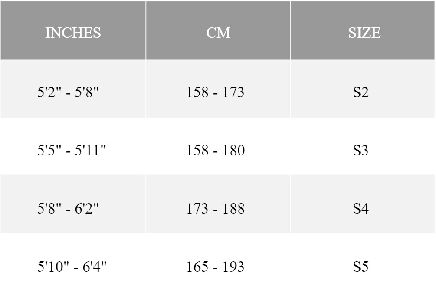Screen dimensions: 436x306
Task: Click the 173 - 188 cm cell
Action: click(218, 204)
